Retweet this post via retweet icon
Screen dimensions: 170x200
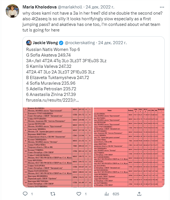(53, 194)
